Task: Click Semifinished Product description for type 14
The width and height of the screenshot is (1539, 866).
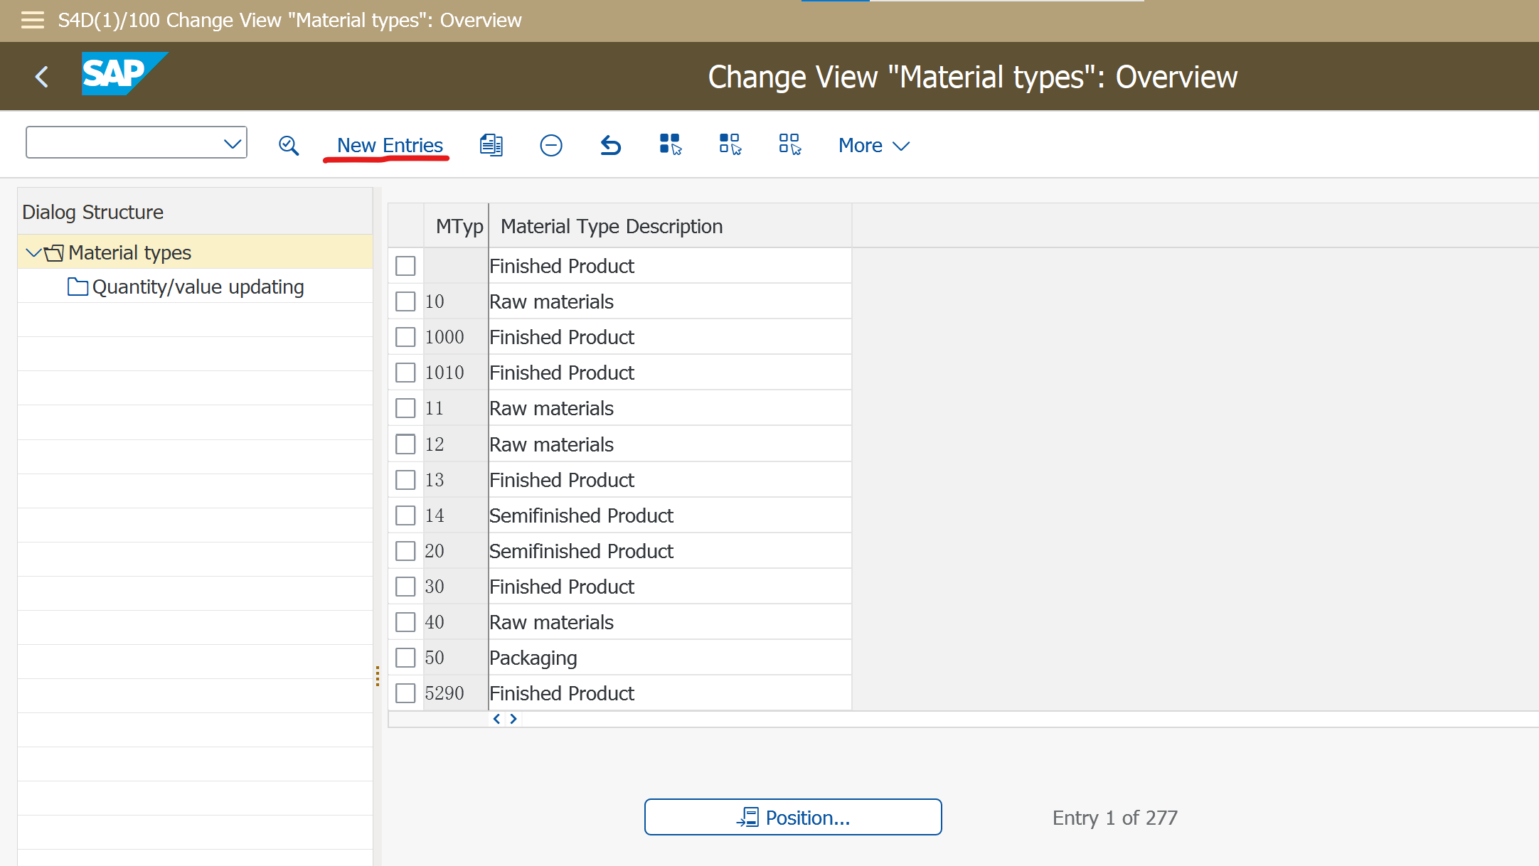Action: [x=670, y=515]
